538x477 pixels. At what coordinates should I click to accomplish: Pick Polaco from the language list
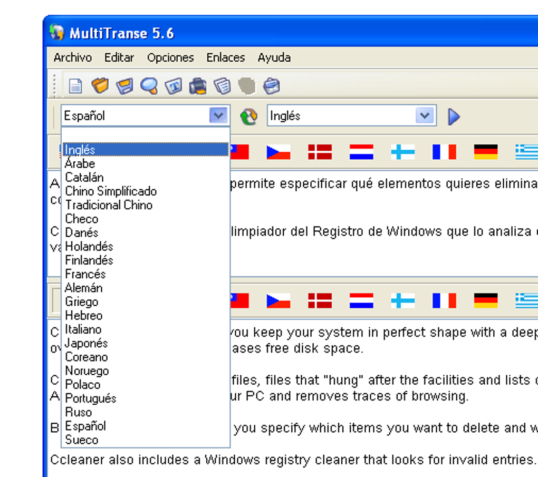point(146,384)
